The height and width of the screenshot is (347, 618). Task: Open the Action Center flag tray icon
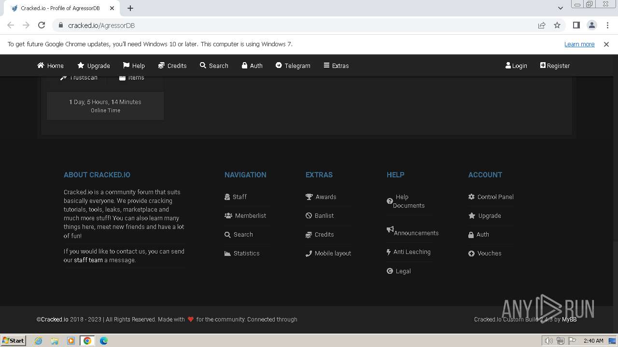(x=572, y=341)
